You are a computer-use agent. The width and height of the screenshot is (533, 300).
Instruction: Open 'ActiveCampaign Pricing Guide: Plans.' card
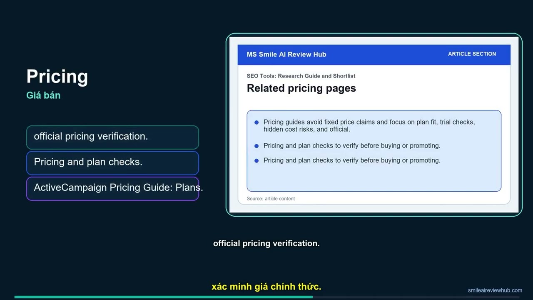pos(112,189)
